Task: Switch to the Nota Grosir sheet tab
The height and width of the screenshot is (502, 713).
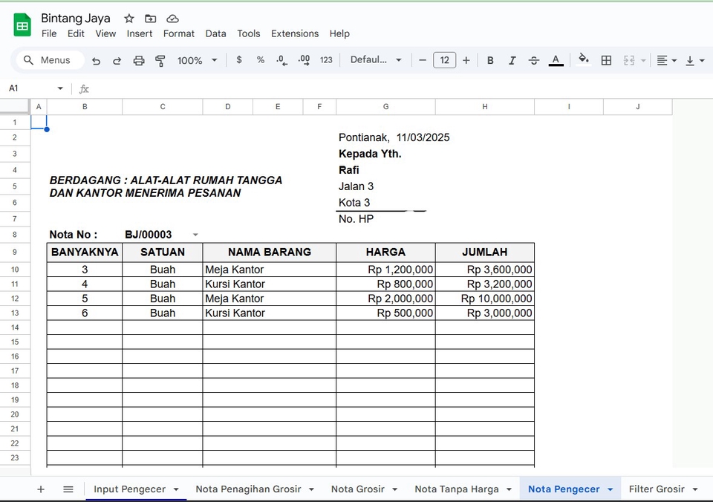Action: click(x=358, y=489)
